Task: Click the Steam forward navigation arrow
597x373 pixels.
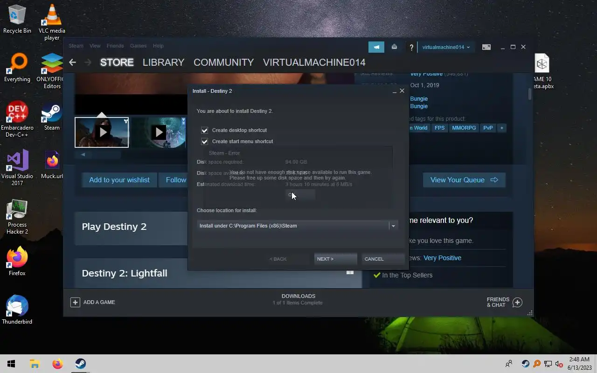Action: tap(88, 62)
